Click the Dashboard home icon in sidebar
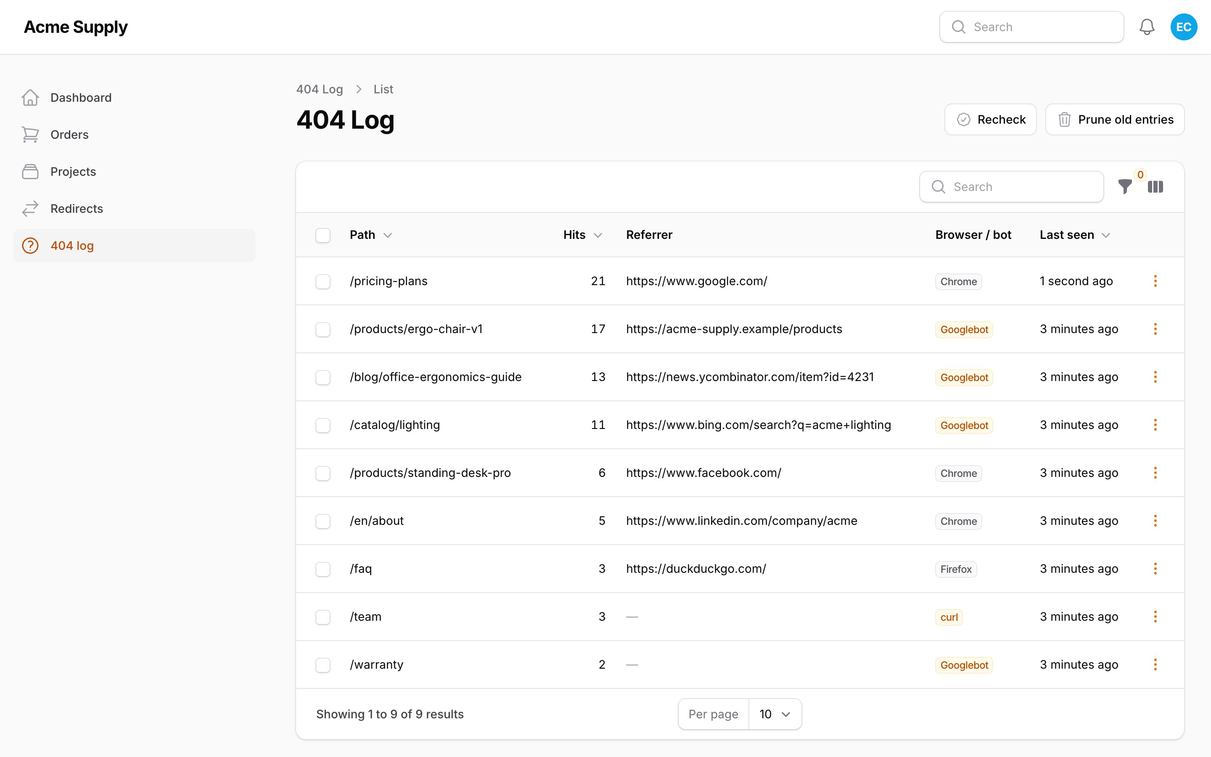This screenshot has height=757, width=1211. [30, 98]
